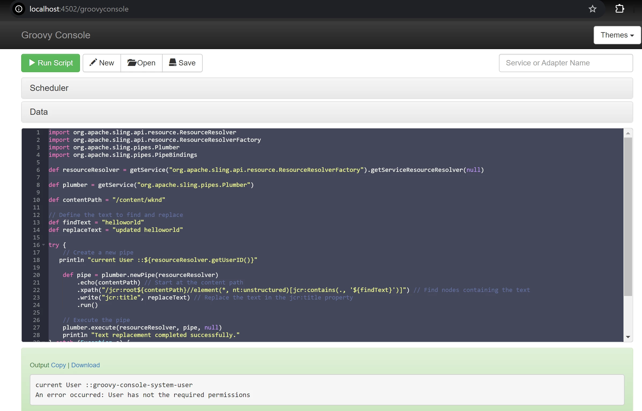642x411 pixels.
Task: Collapse the try block fold arrow
Action: point(43,245)
